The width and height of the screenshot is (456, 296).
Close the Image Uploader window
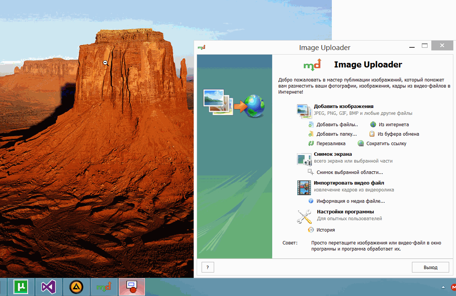(x=442, y=45)
